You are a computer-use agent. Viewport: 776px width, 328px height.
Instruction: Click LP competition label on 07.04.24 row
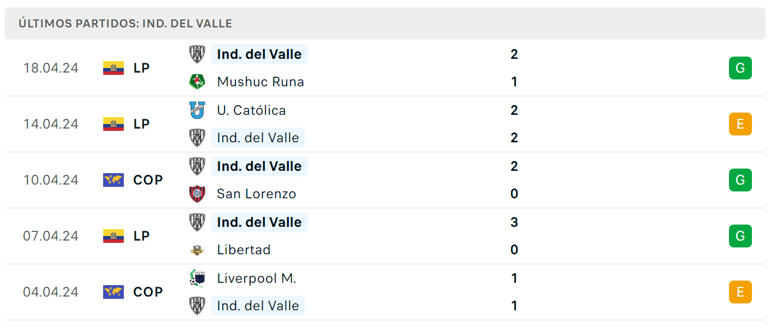coord(141,236)
